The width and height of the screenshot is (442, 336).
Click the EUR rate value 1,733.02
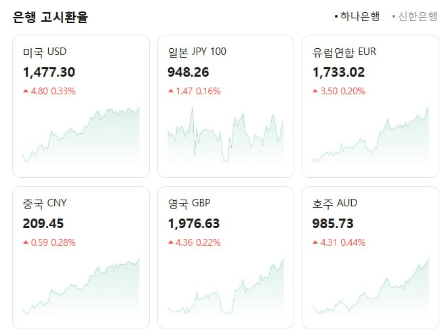(x=339, y=72)
